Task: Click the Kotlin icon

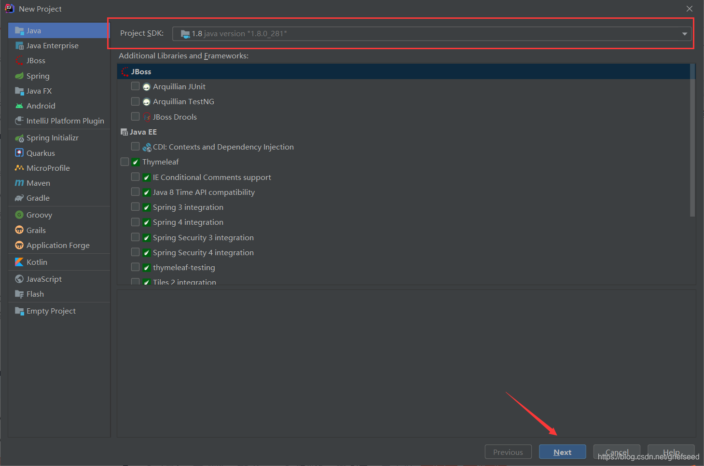Action: click(19, 262)
